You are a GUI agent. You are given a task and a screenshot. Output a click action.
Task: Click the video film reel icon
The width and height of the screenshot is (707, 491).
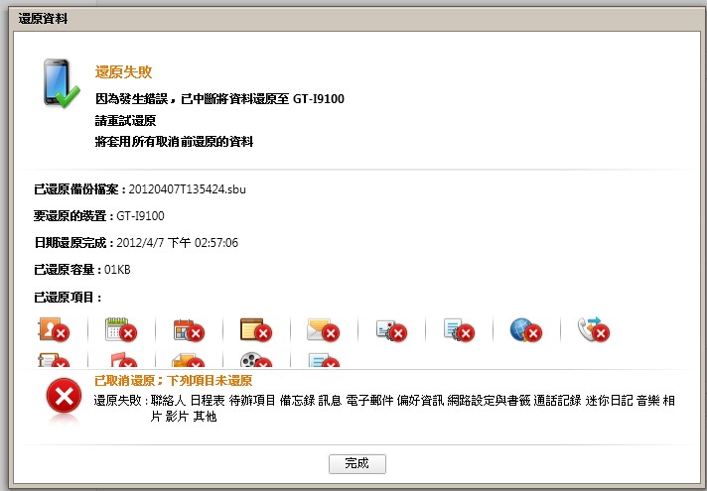coord(256,360)
